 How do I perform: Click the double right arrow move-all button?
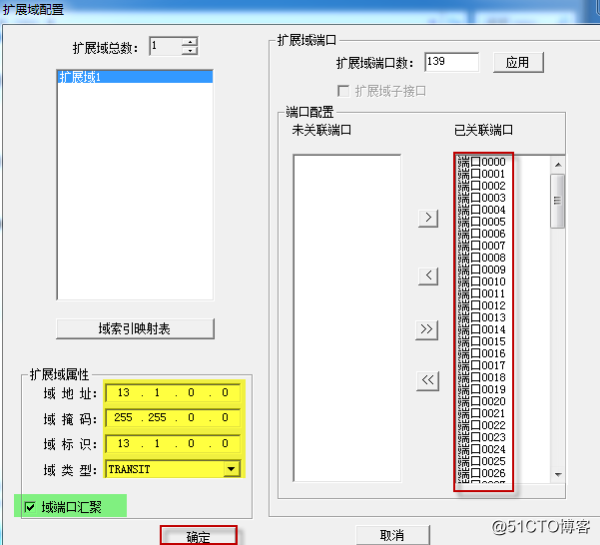coord(426,329)
